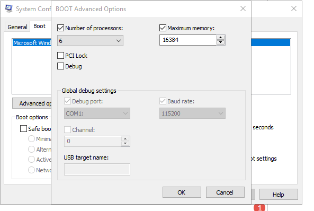This screenshot has height=211, width=314.
Task: Select the Boot tab
Action: point(40,26)
